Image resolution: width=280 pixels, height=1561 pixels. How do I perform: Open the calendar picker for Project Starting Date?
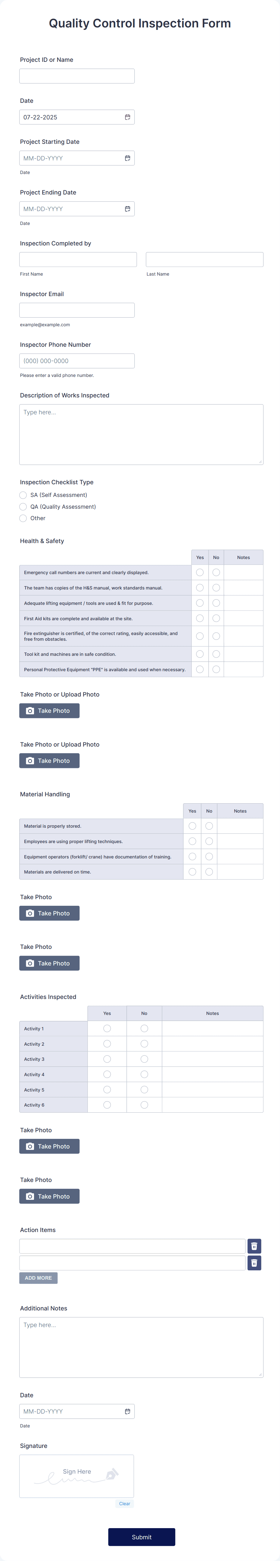coord(128,158)
